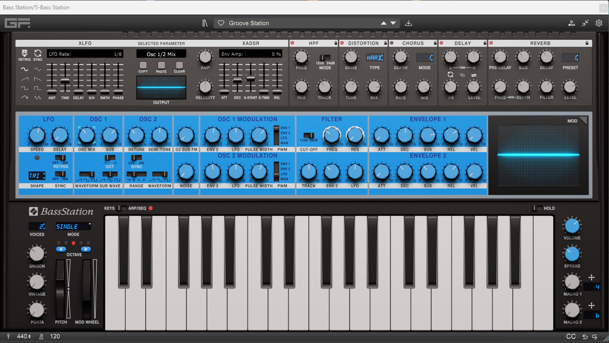Viewport: 609px width, 343px height.
Task: Open the SINGLE voice mode dropdown
Action: click(73, 226)
